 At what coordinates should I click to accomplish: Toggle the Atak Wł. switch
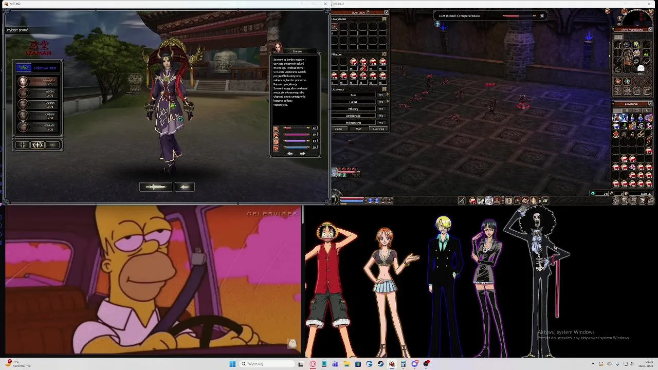coord(381,95)
